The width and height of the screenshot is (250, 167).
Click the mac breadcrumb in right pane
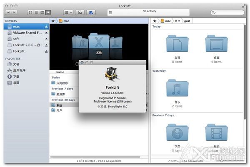pyautogui.click(x=166, y=21)
